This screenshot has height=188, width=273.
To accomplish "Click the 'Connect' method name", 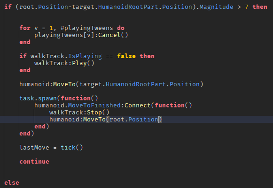I will [x=138, y=105].
